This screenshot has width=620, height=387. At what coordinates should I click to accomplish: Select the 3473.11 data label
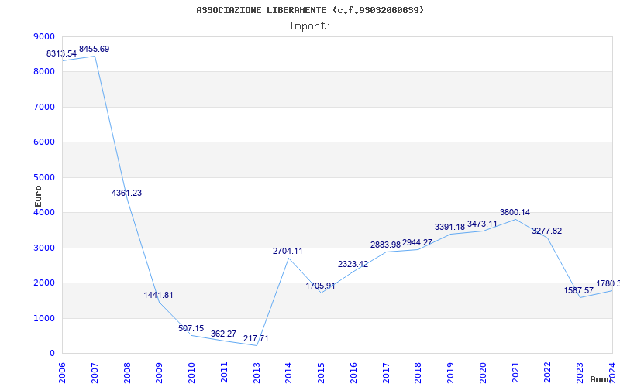(x=482, y=224)
